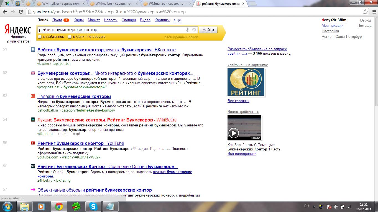This screenshot has width=378, height=212.
Task: Open 'лучшие букмекерские конторы' snippet link
Action: tap(115, 174)
